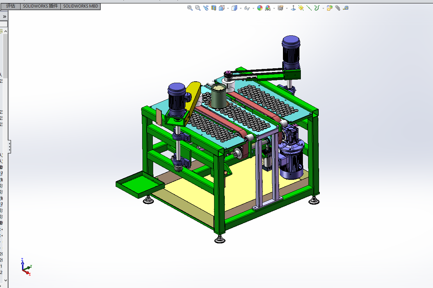The height and width of the screenshot is (288, 433).
Task: Open the Hide/Show Items dropdown arrow
Action: tap(253, 8)
